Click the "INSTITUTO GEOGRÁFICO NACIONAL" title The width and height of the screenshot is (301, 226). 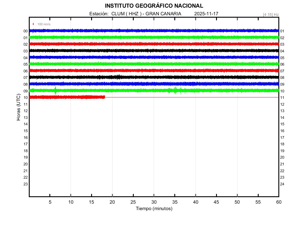(x=154, y=6)
